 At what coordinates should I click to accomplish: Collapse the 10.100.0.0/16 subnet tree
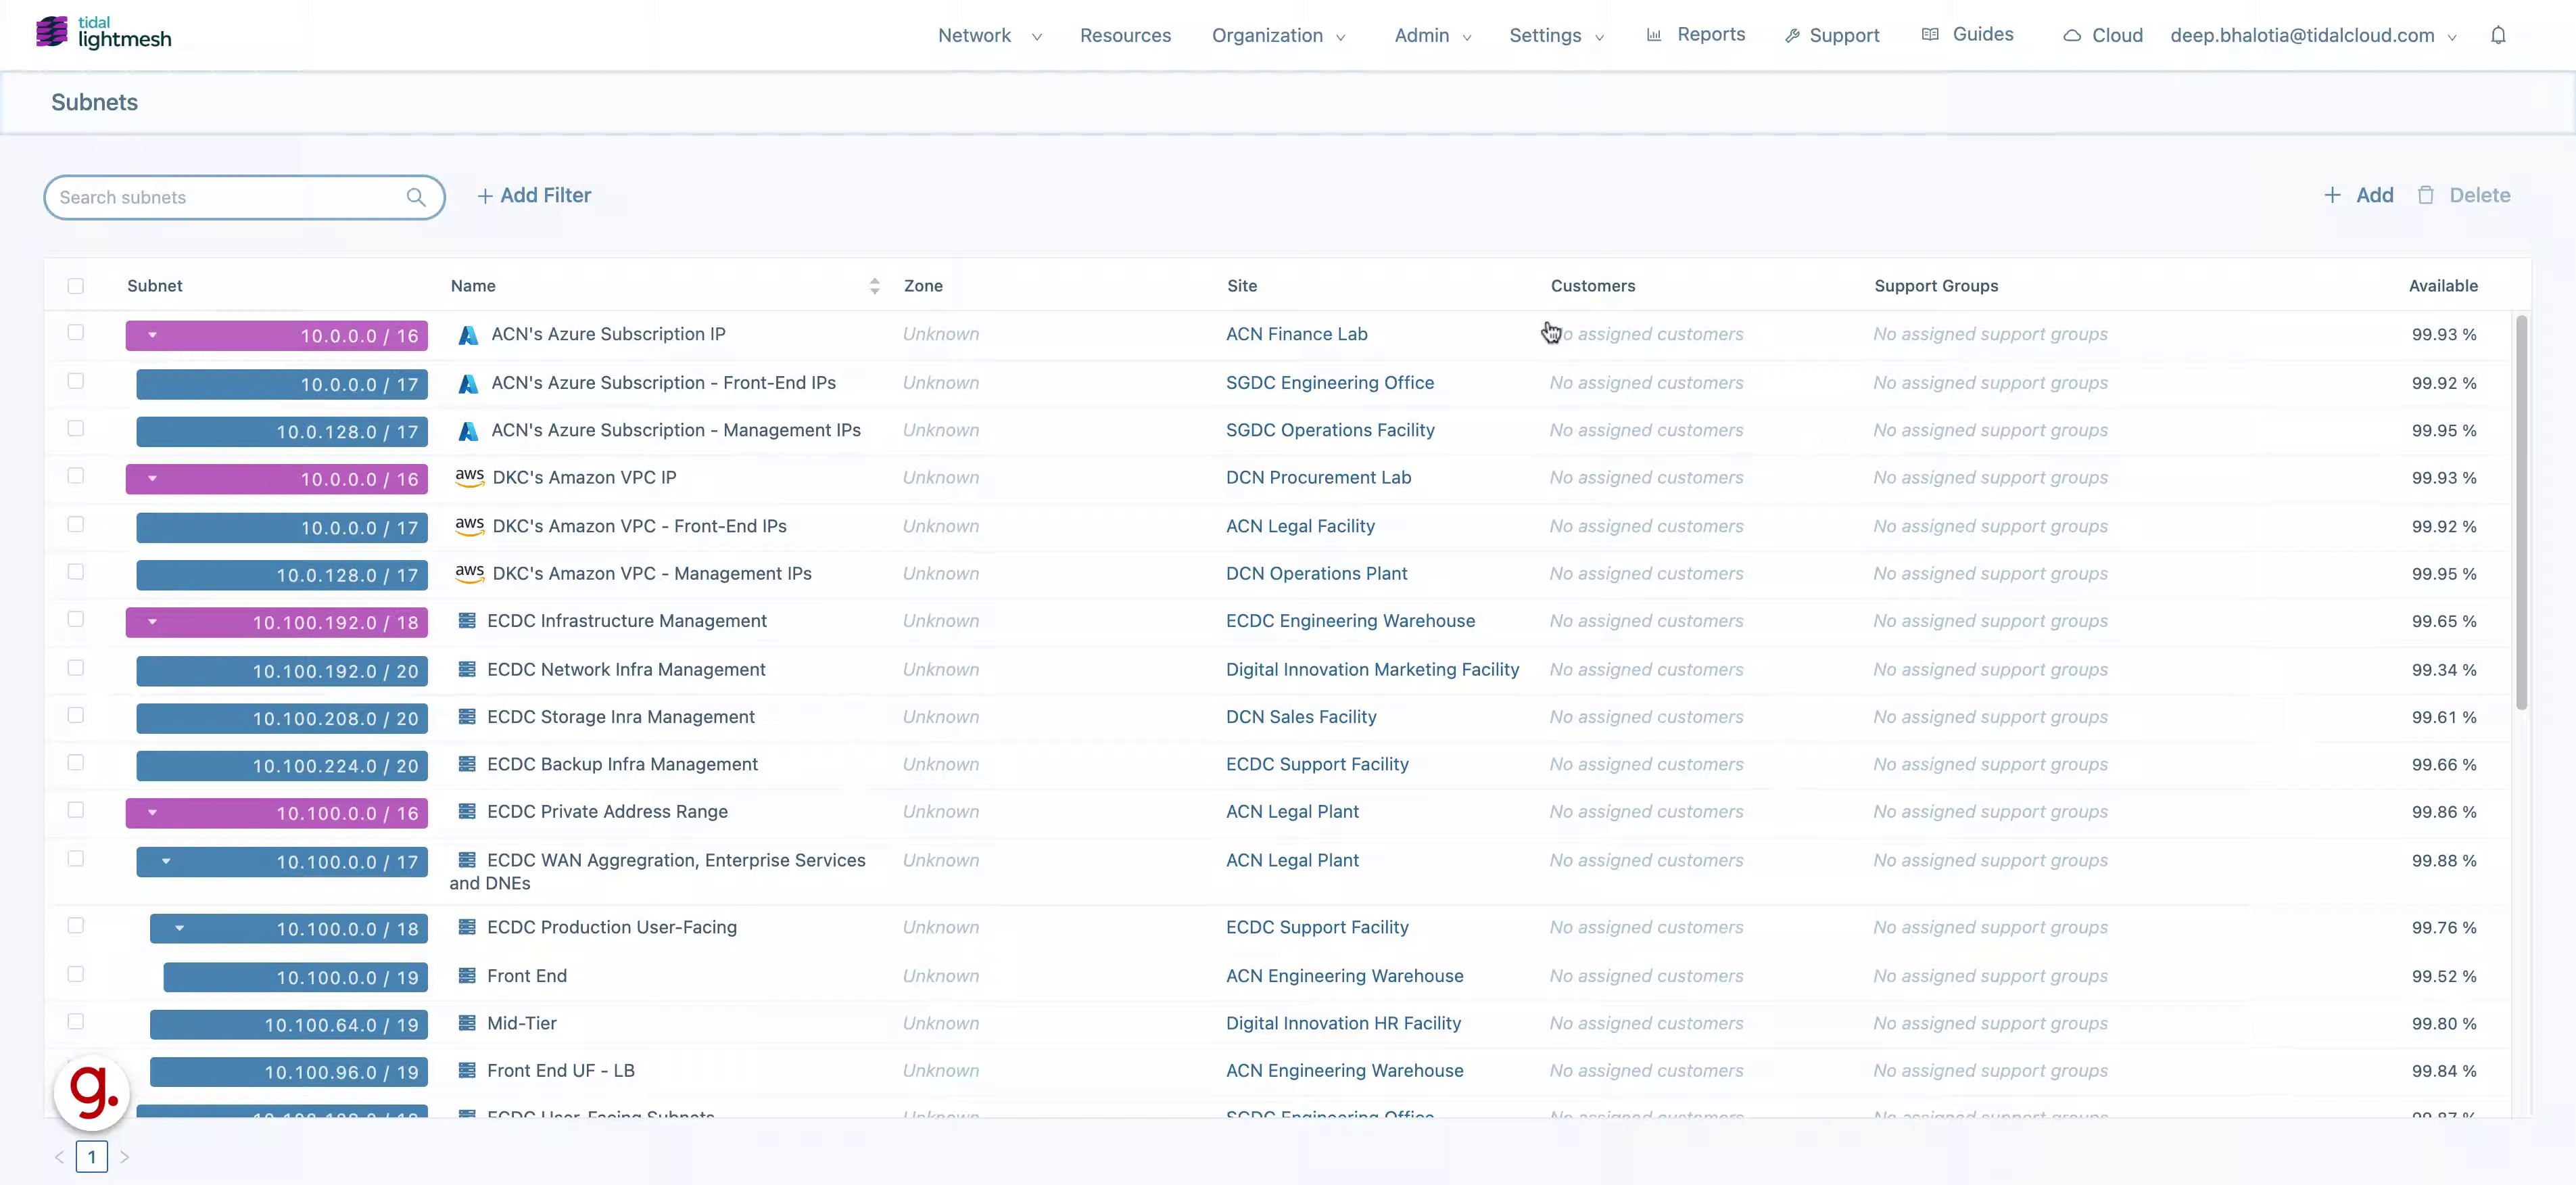coord(153,812)
